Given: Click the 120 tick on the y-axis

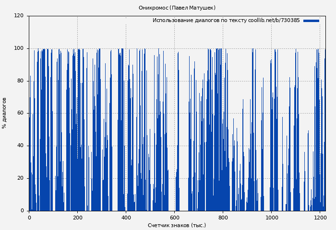Looking at the screenshot, I should tap(19, 16).
